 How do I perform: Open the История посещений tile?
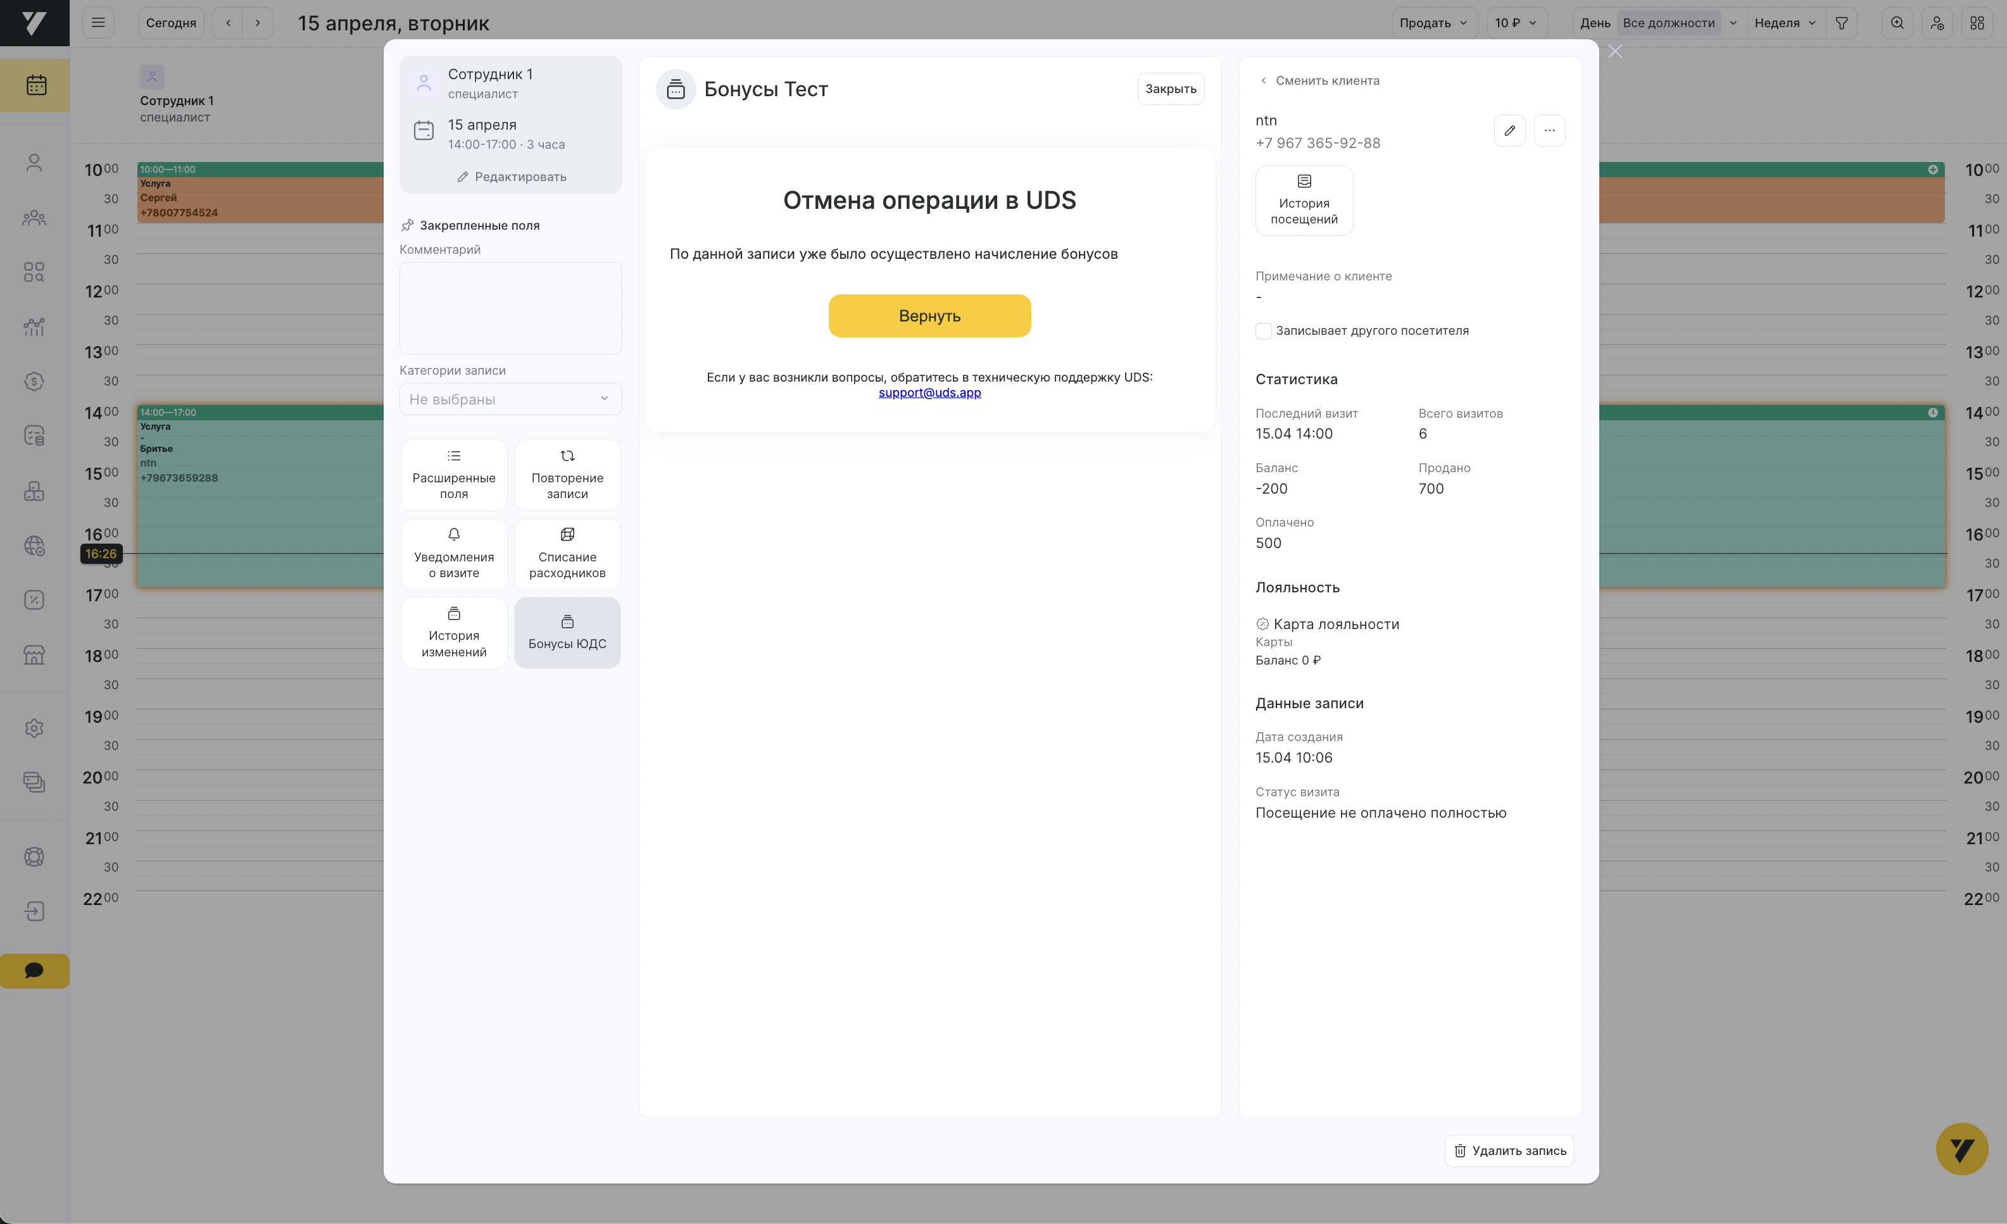(1303, 201)
